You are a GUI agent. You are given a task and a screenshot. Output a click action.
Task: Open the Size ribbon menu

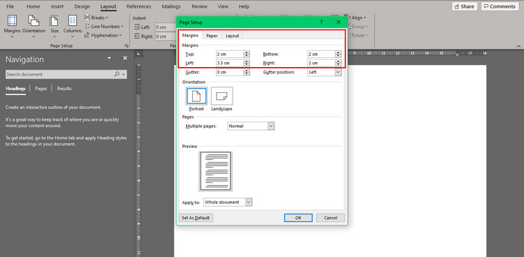coord(54,26)
